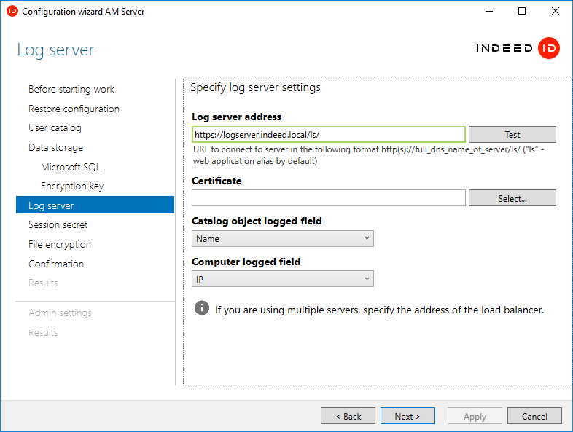Click the Indeed ID logo in header

[518, 49]
